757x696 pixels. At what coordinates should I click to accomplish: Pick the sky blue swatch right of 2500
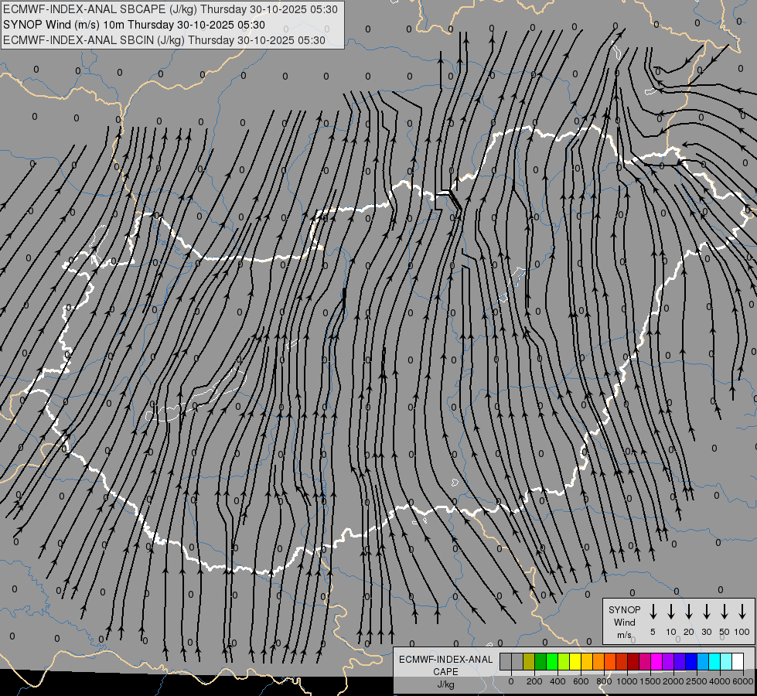(x=702, y=661)
